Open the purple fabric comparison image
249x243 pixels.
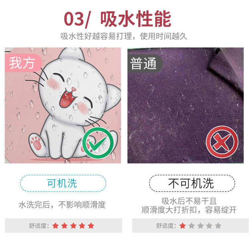pyautogui.click(x=186, y=105)
